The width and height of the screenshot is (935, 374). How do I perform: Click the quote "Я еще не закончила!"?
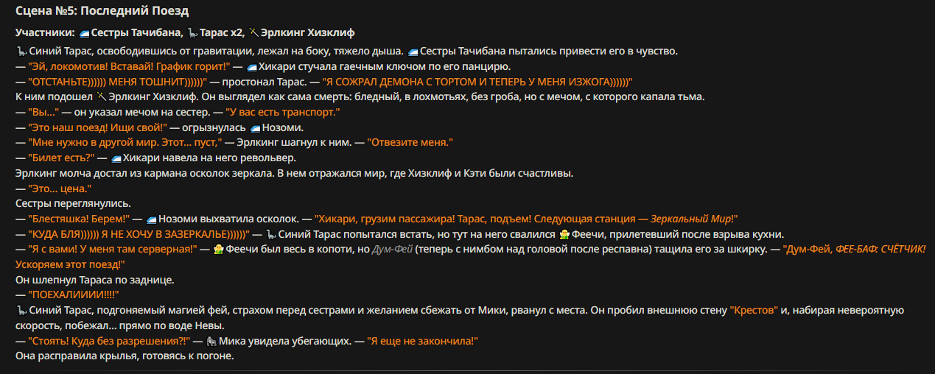click(422, 342)
